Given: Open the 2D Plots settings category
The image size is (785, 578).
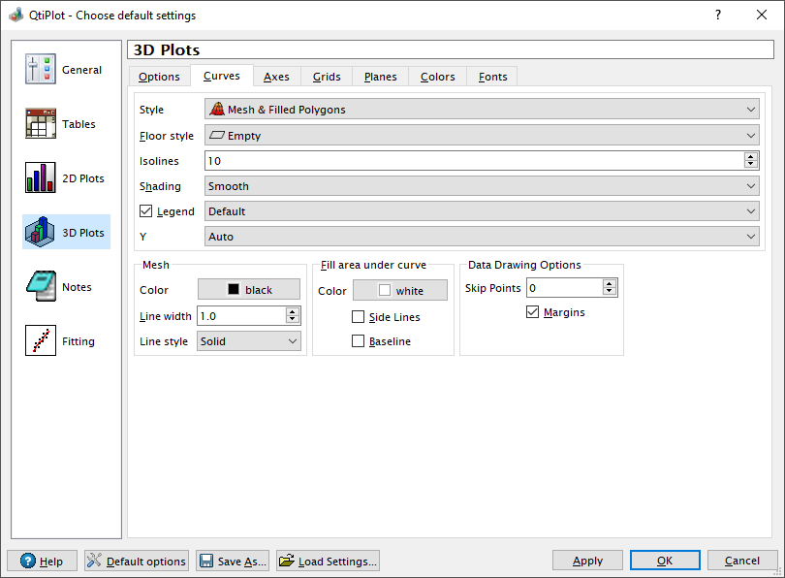Looking at the screenshot, I should click(x=41, y=178).
